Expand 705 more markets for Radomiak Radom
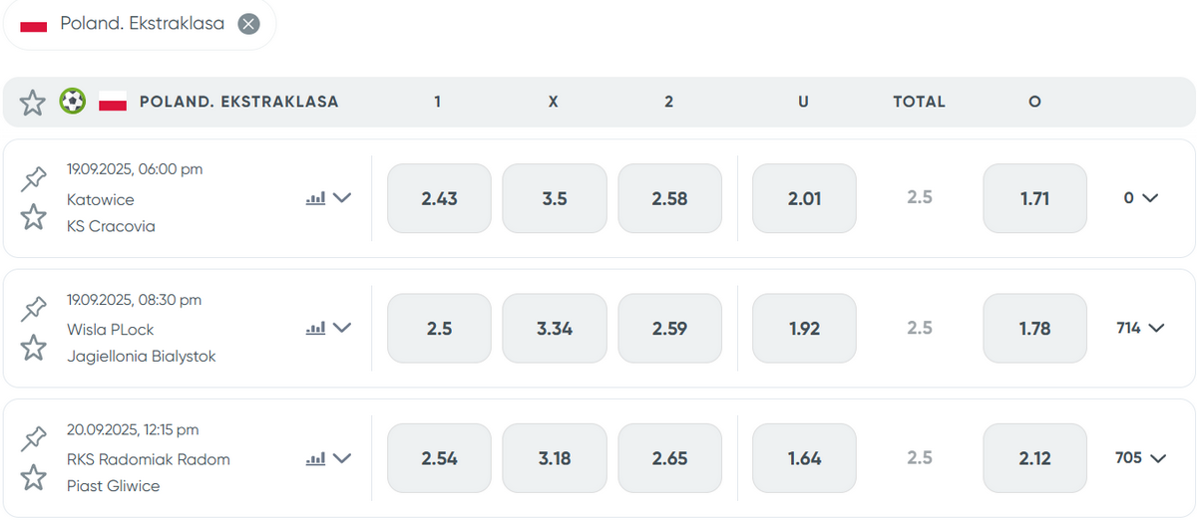This screenshot has width=1197, height=524. pyautogui.click(x=1140, y=458)
